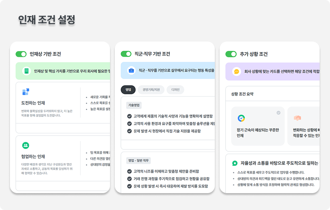
Task: Click the 인재 조건 설정 page title
Action: 46,20
